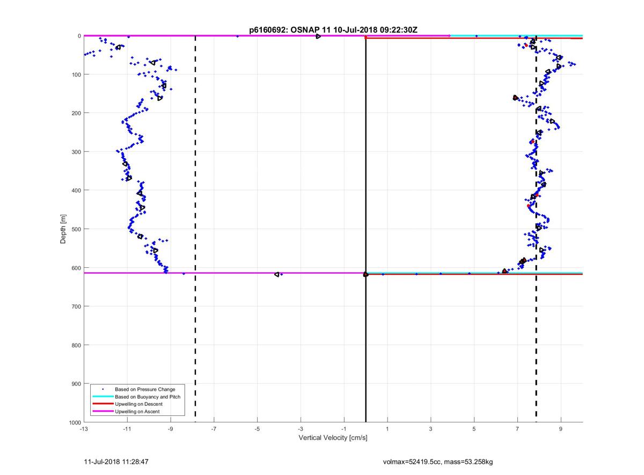This screenshot has height=475, width=644.
Task: Select legend entry Based on Buoyancy and Pitch
Action: pyautogui.click(x=148, y=397)
